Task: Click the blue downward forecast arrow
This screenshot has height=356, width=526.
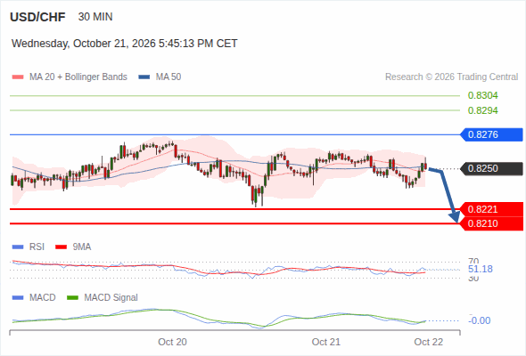Action: [445, 195]
